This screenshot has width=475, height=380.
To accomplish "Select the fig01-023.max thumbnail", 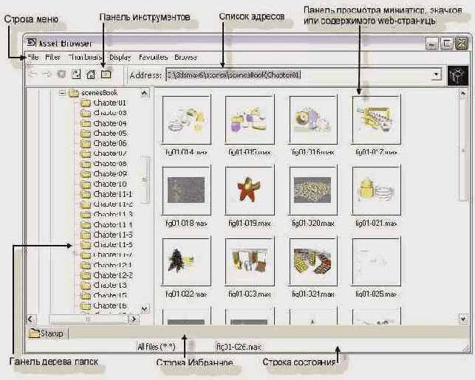I will [x=250, y=262].
